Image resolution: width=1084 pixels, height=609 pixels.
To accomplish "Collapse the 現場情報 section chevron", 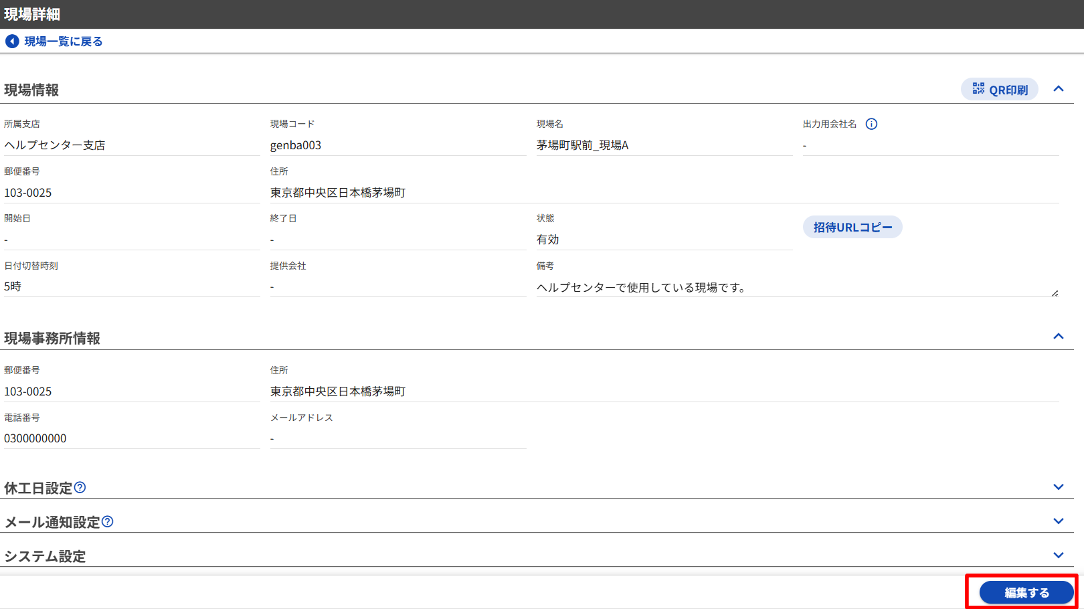I will pyautogui.click(x=1058, y=89).
